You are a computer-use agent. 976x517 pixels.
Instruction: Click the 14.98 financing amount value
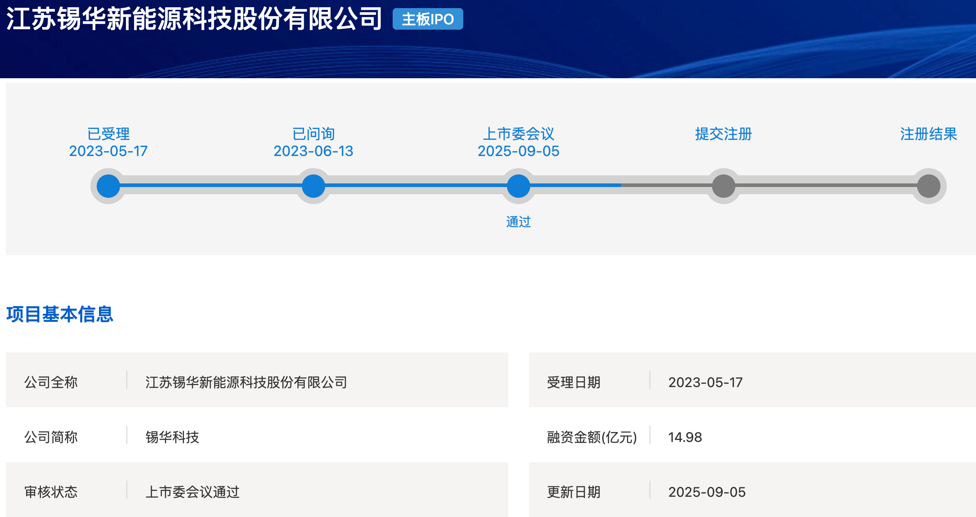pos(685,437)
